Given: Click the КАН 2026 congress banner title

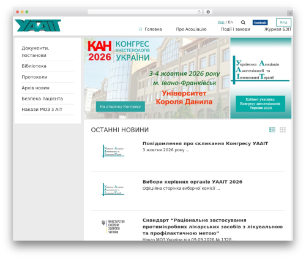Looking at the screenshot, I should coord(119,51).
